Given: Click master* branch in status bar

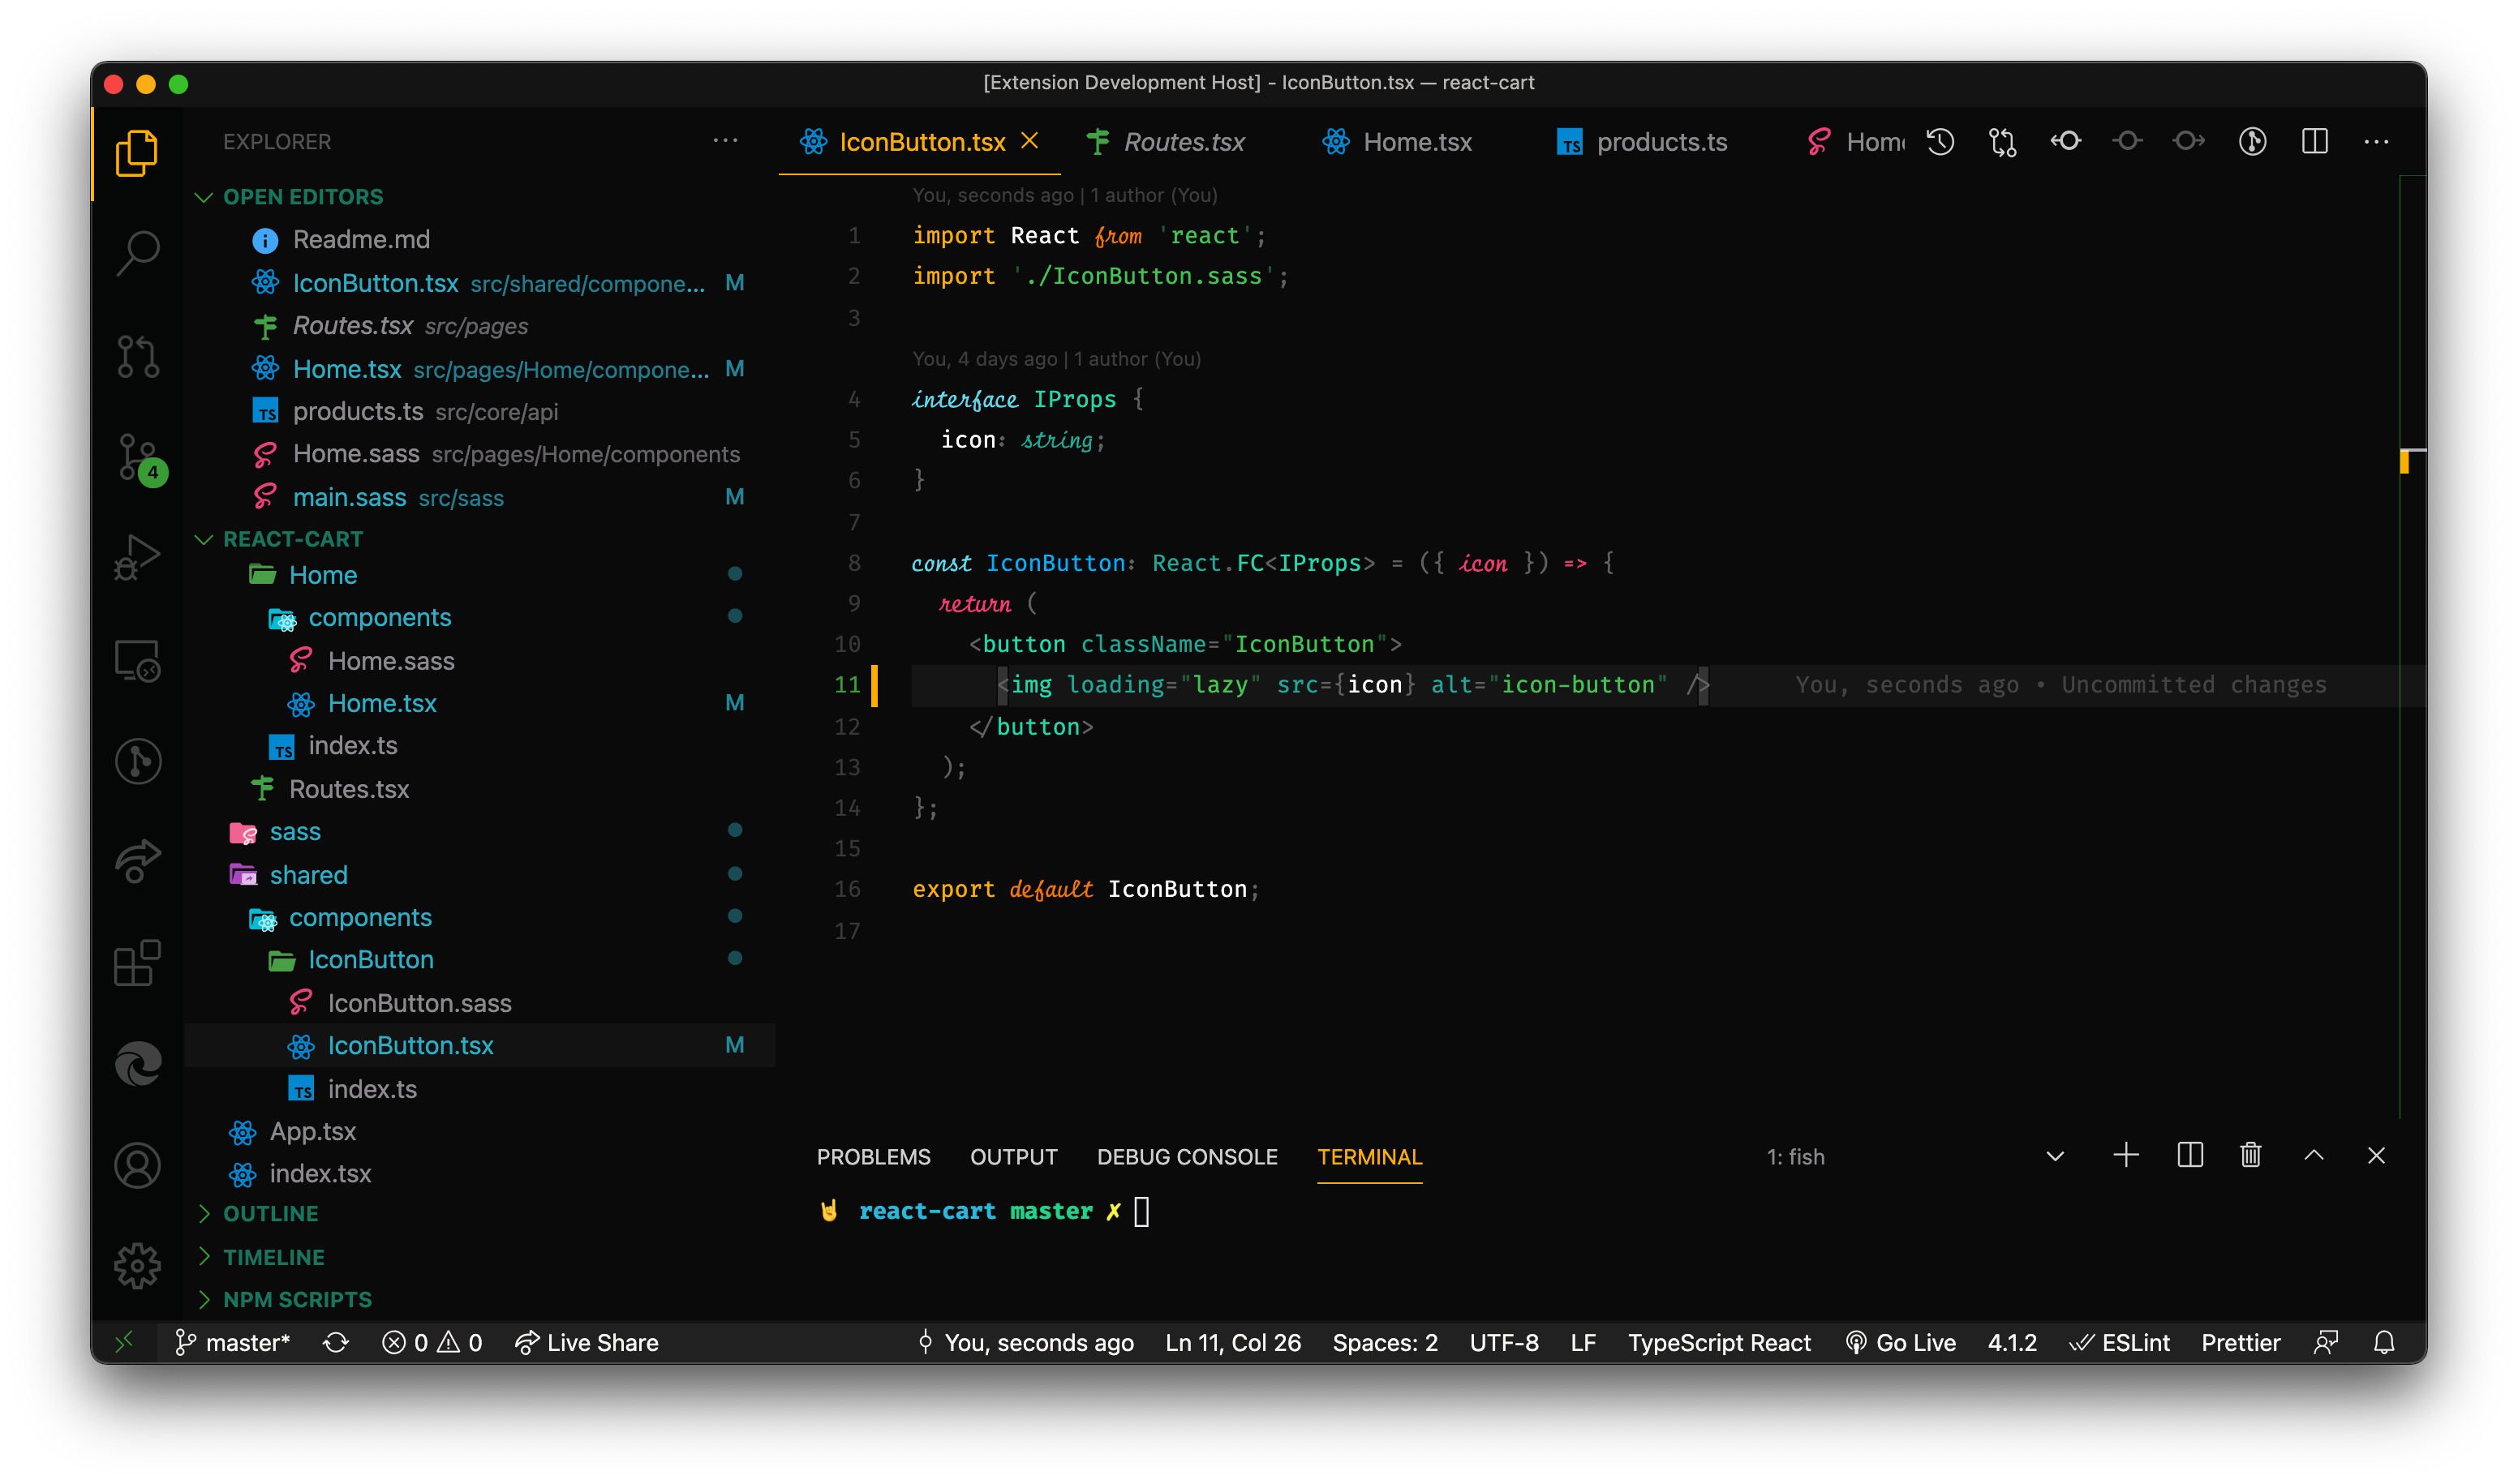Looking at the screenshot, I should click(232, 1343).
